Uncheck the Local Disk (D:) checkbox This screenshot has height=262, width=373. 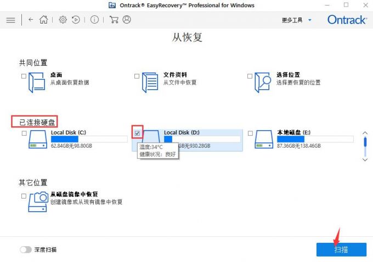[137, 133]
